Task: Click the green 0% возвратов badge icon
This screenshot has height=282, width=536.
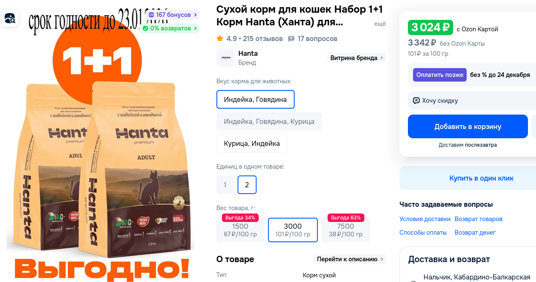Action: 145,28
